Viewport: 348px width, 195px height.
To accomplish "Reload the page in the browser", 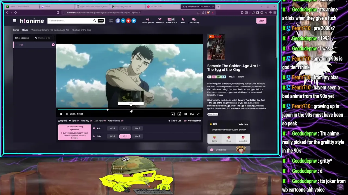I will click(15, 12).
